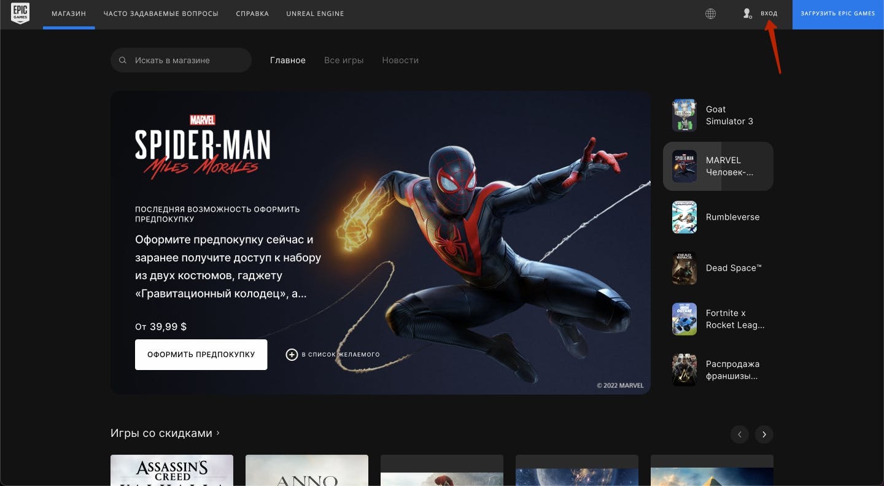Viewport: 884px width, 486px height.
Task: Go to next discounted games page
Action: [764, 434]
